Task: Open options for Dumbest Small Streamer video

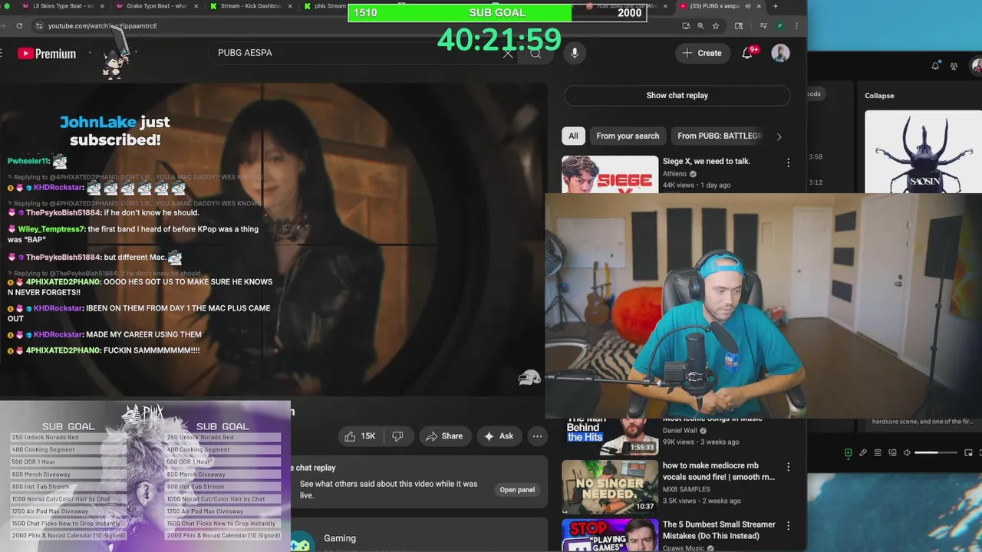Action: click(788, 526)
